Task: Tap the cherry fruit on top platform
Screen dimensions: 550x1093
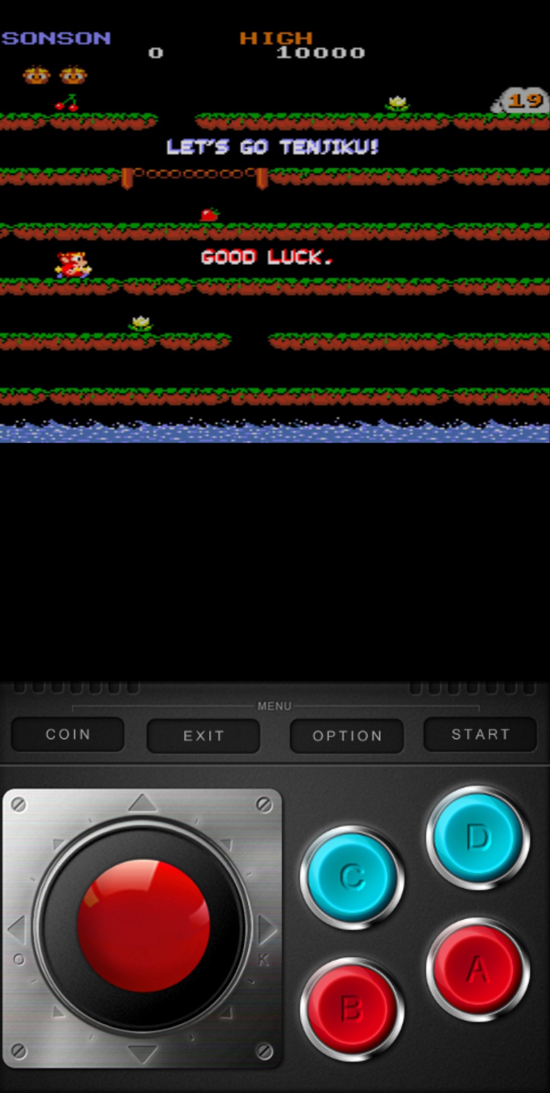Action: [67, 103]
